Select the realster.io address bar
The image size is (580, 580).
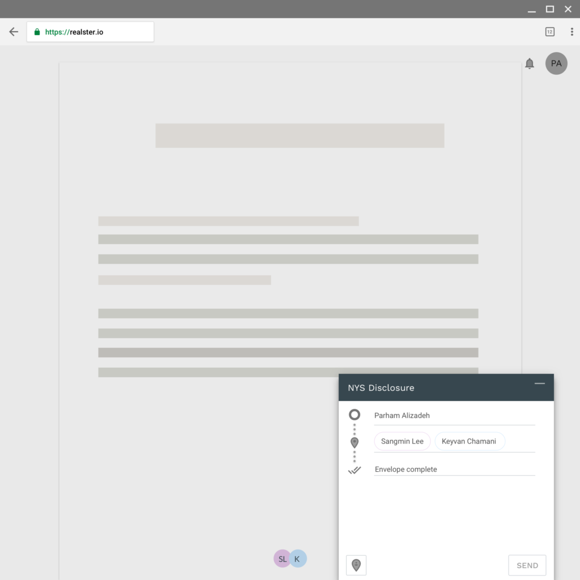pos(91,32)
